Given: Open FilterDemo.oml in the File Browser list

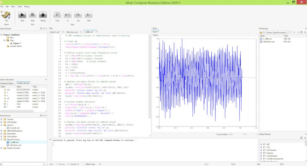Looking at the screenshot, I should click(269, 42).
